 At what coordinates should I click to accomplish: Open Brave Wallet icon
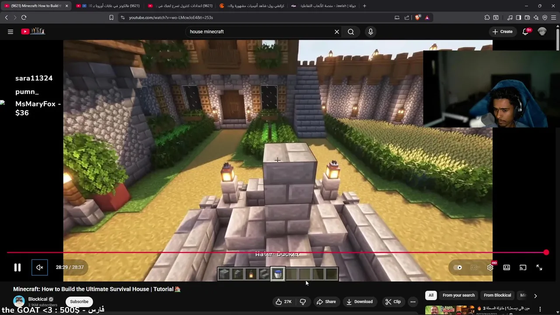pos(527,17)
